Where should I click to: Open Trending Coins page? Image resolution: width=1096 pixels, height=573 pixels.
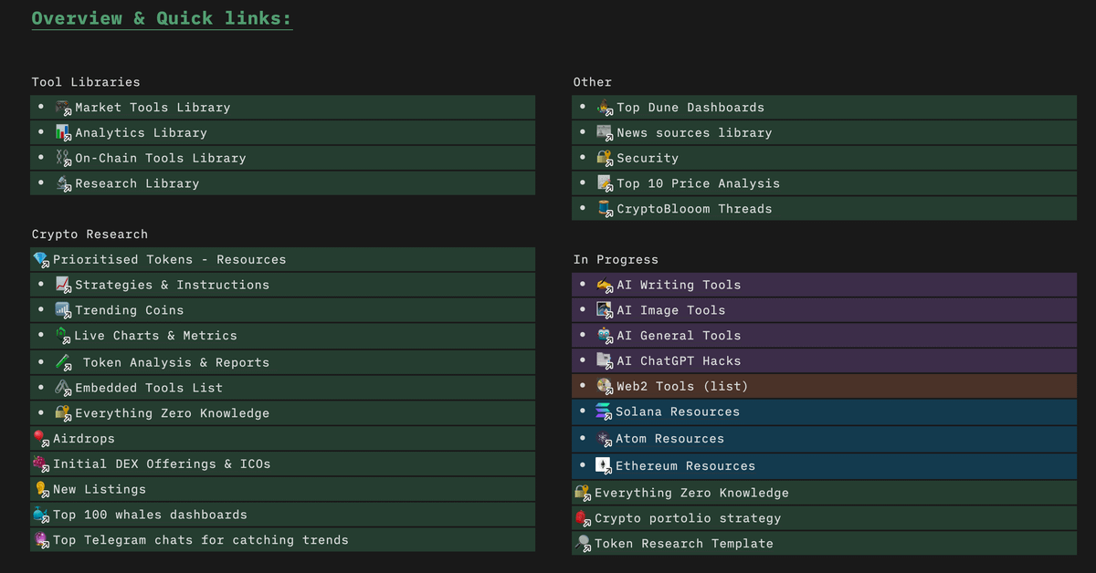click(x=129, y=310)
